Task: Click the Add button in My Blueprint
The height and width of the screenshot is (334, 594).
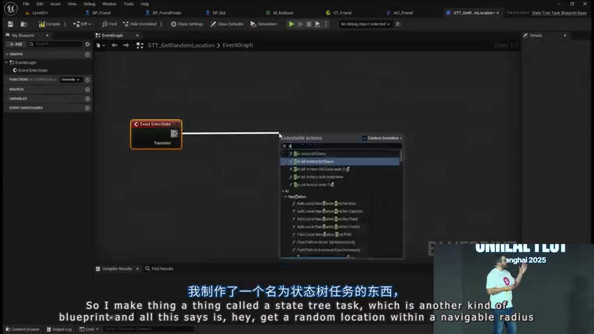Action: click(15, 44)
